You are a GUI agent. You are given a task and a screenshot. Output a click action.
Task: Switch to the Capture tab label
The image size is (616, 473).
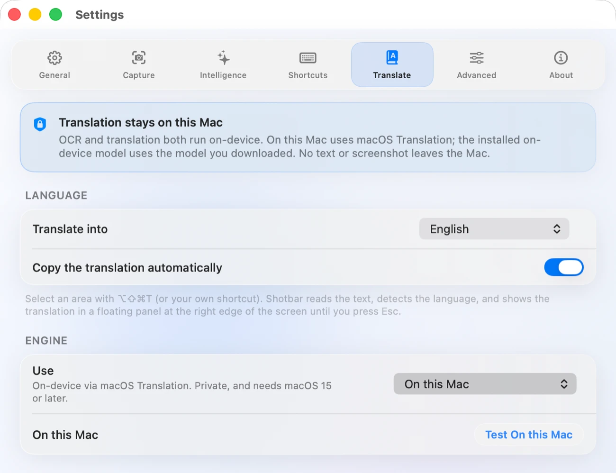(139, 75)
